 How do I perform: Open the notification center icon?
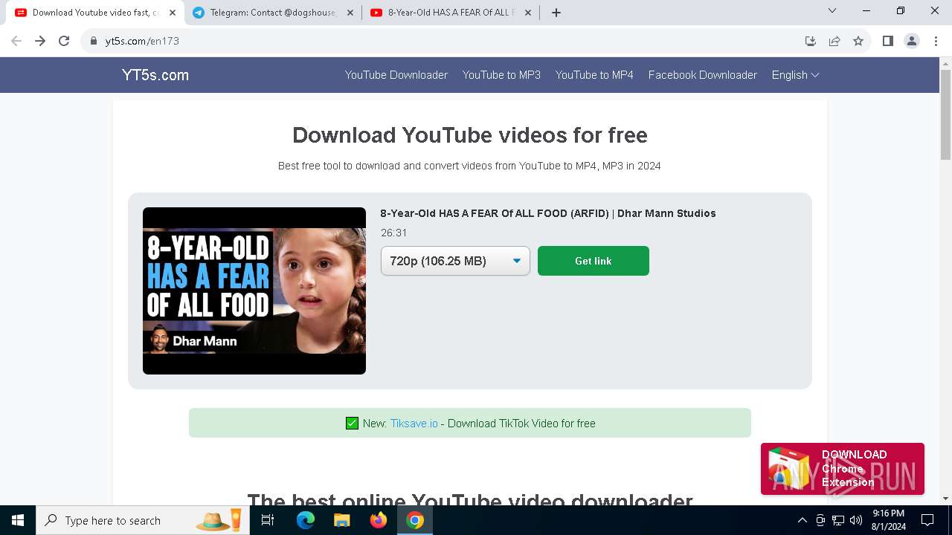[x=927, y=520]
